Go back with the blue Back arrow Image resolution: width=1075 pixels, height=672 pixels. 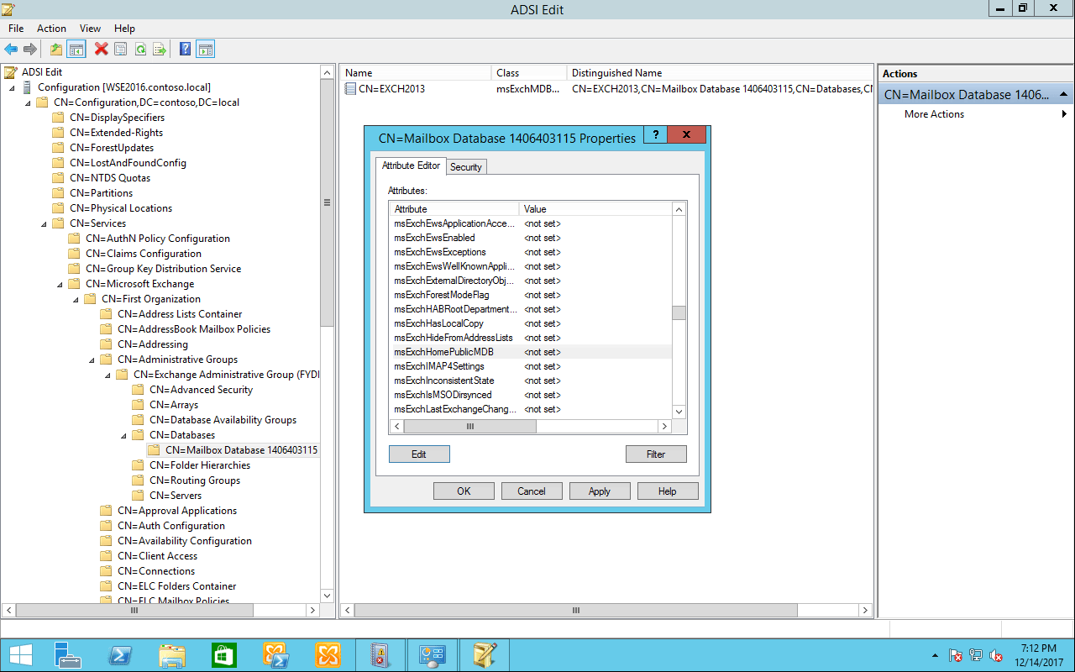11,49
